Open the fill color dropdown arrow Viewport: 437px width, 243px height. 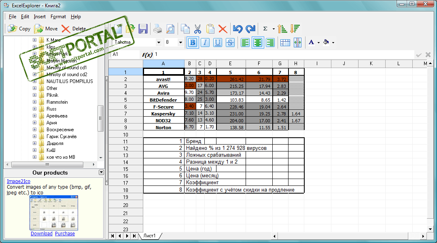(x=333, y=43)
